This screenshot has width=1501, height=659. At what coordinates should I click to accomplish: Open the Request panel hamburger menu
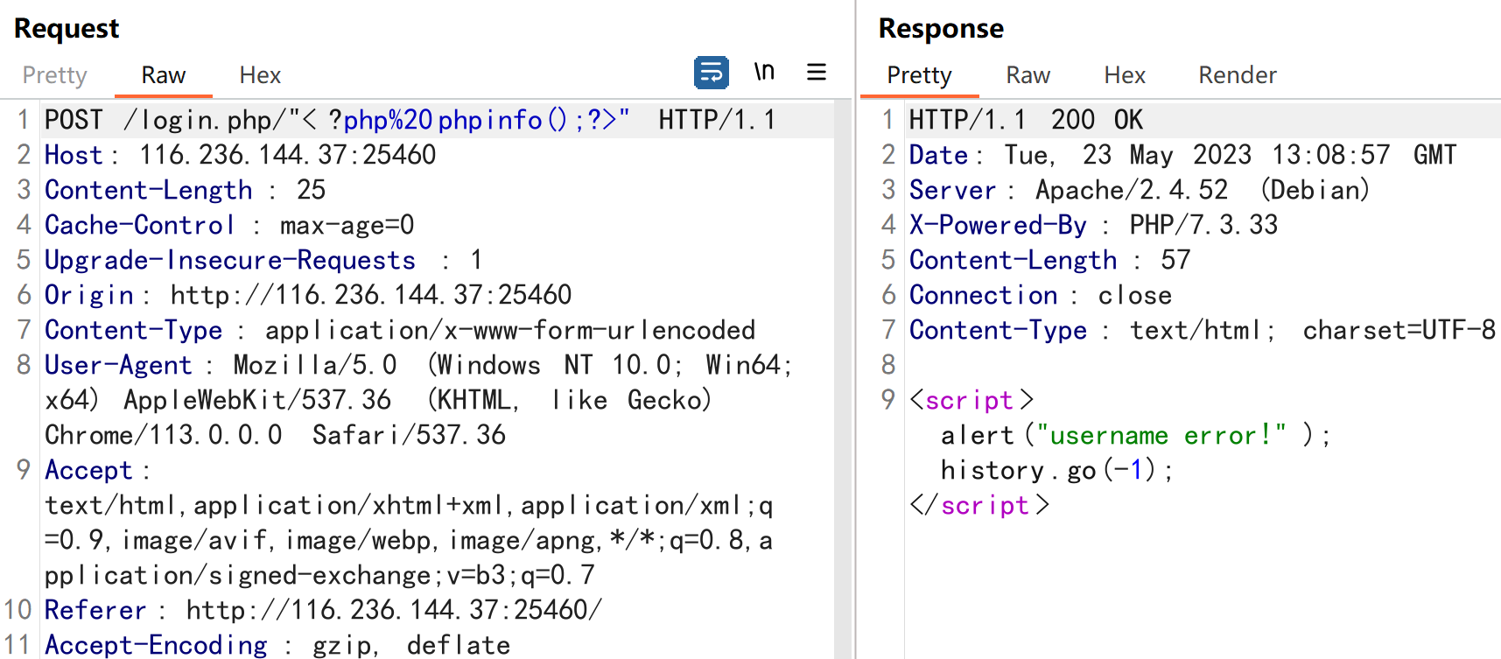817,72
